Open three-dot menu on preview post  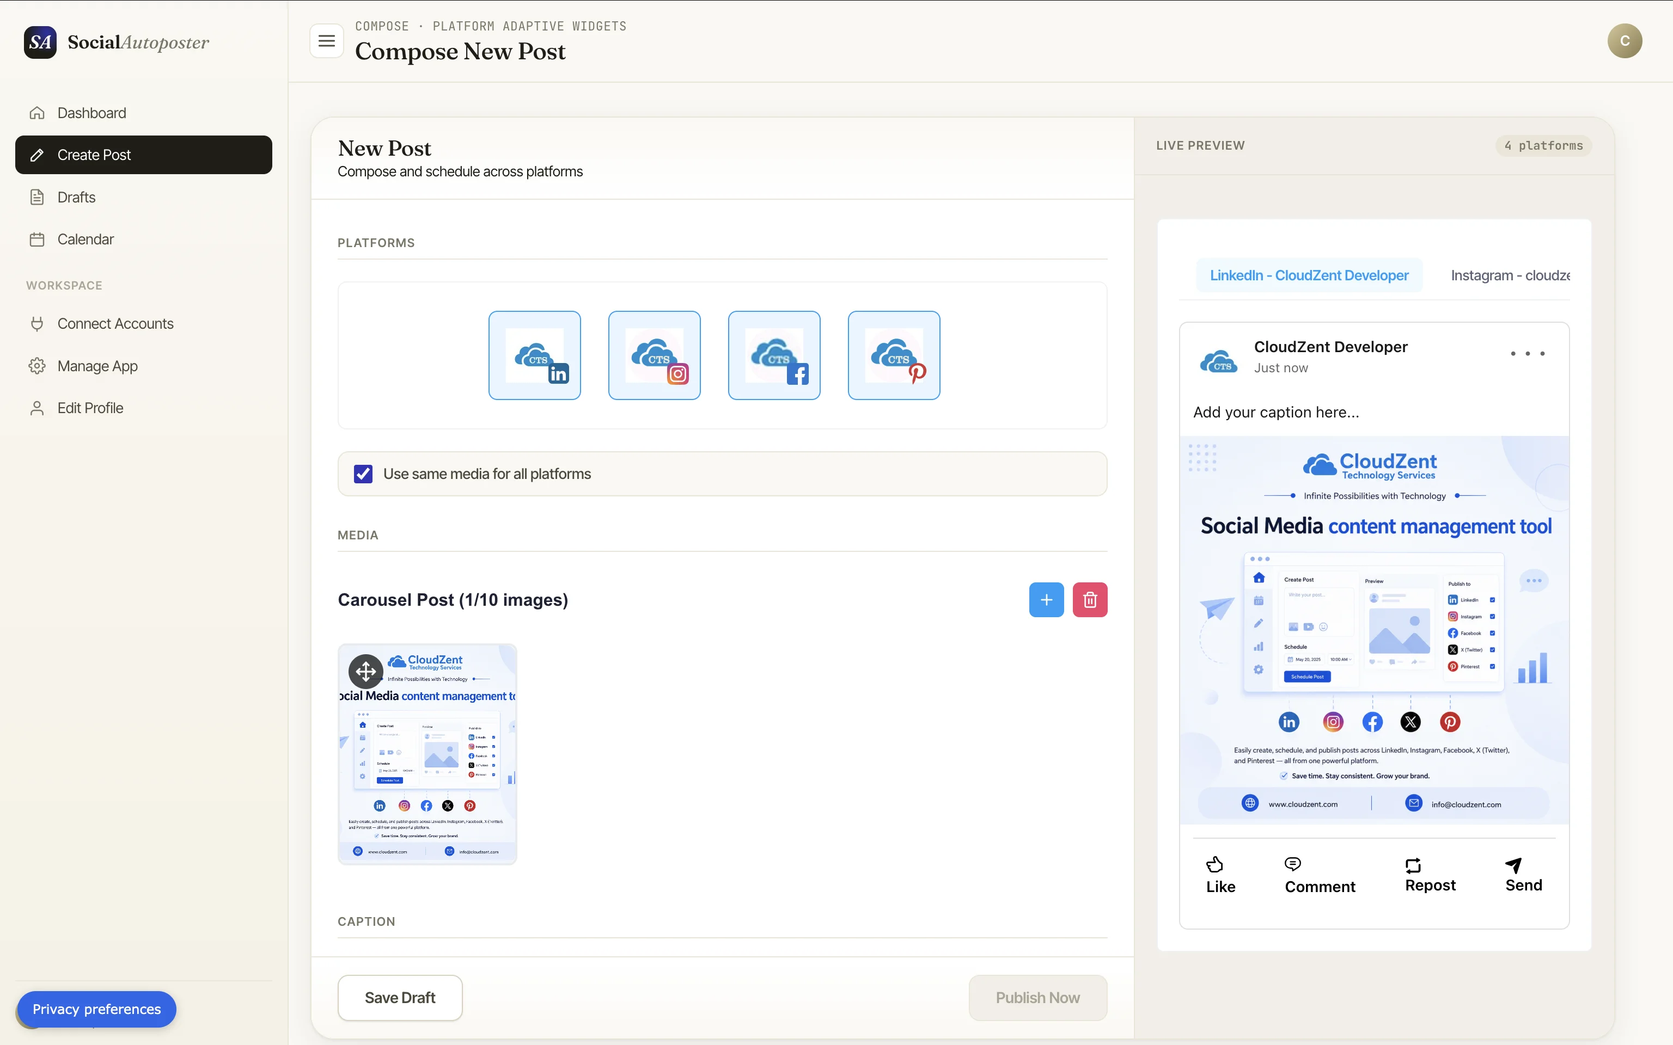click(x=1528, y=354)
